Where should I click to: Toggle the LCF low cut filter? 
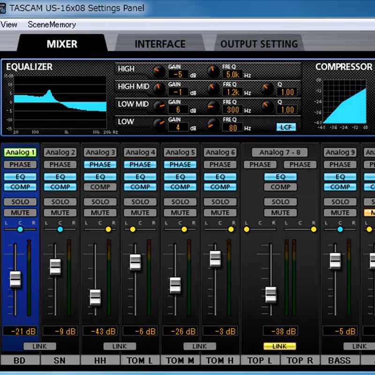click(x=286, y=127)
